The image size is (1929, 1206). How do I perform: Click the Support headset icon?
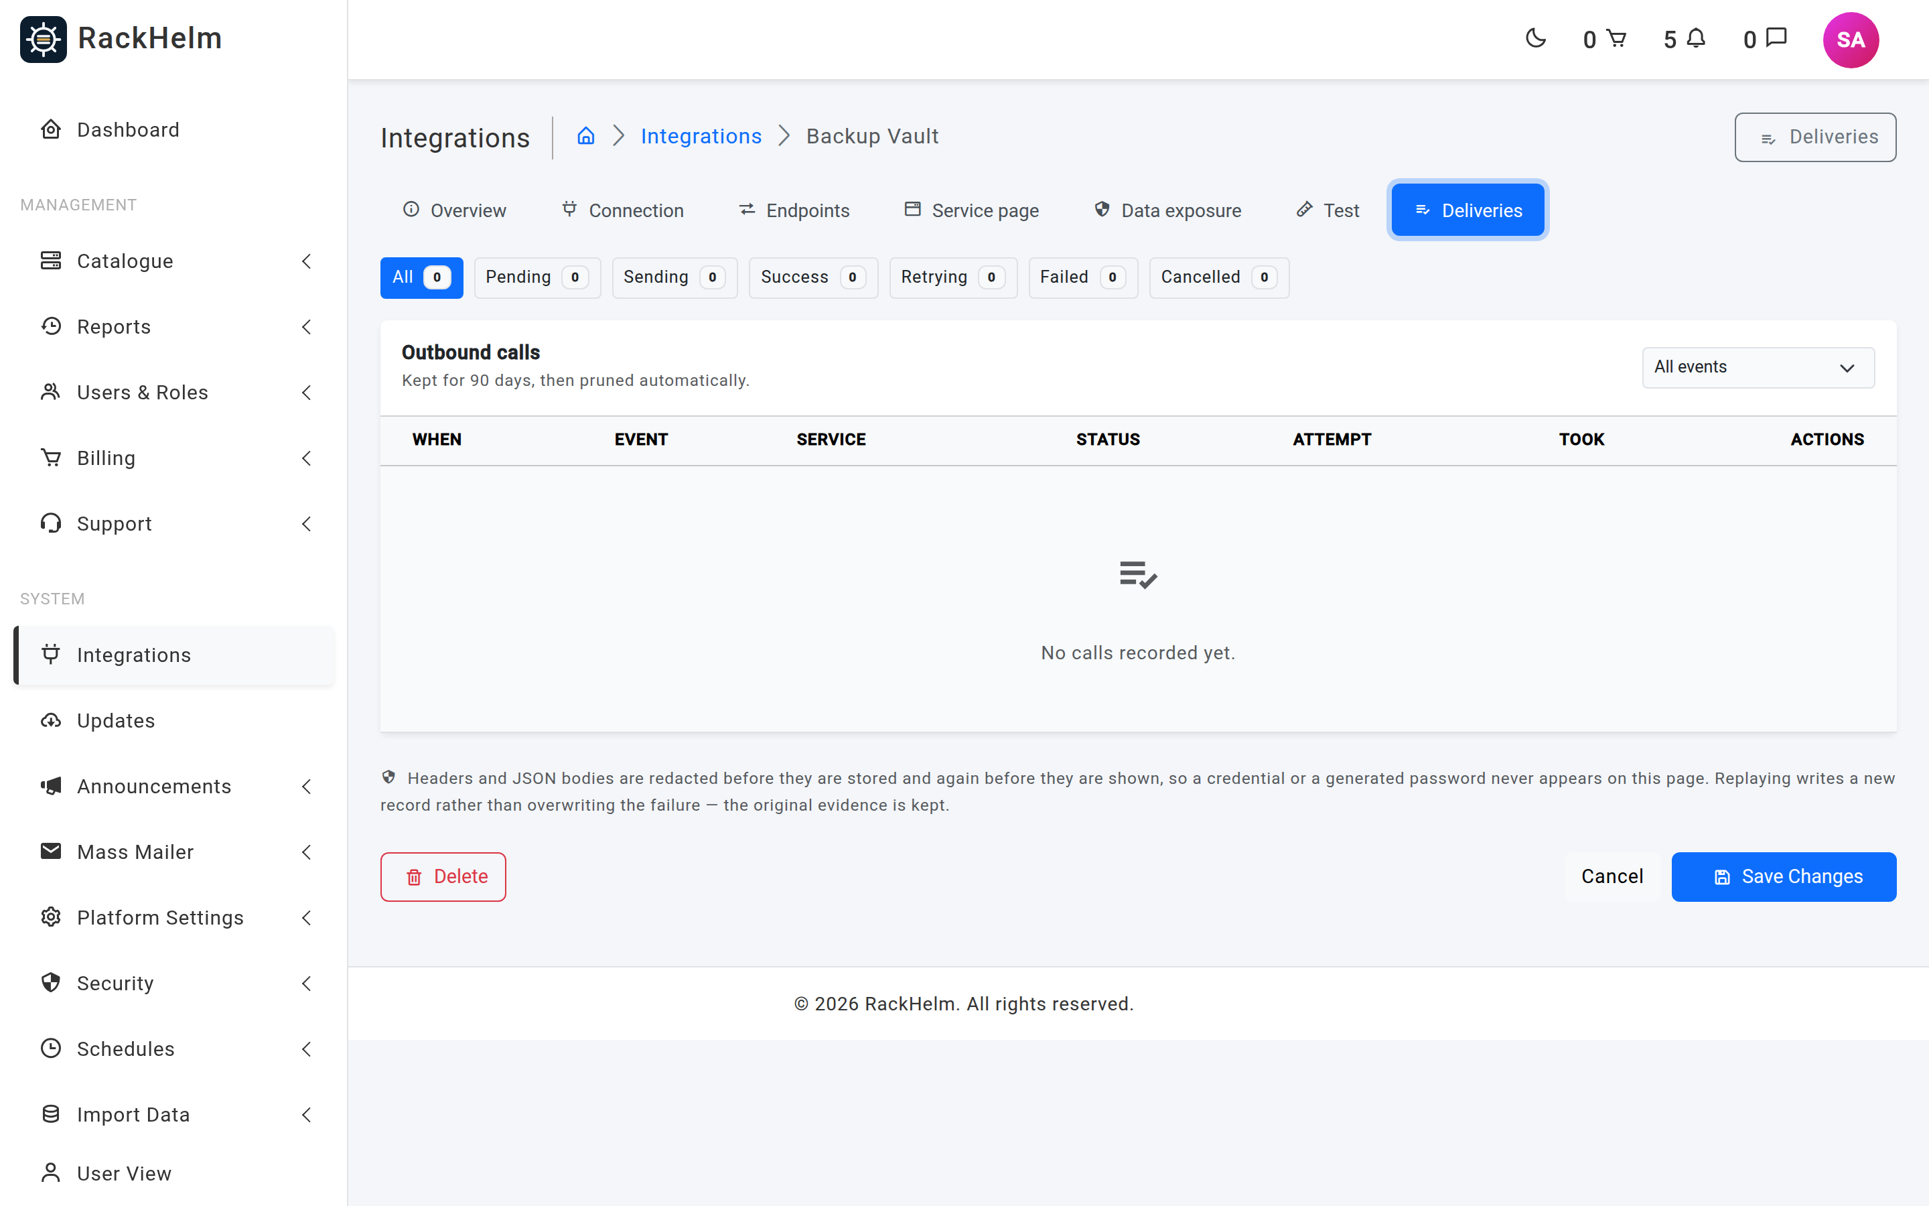point(51,523)
